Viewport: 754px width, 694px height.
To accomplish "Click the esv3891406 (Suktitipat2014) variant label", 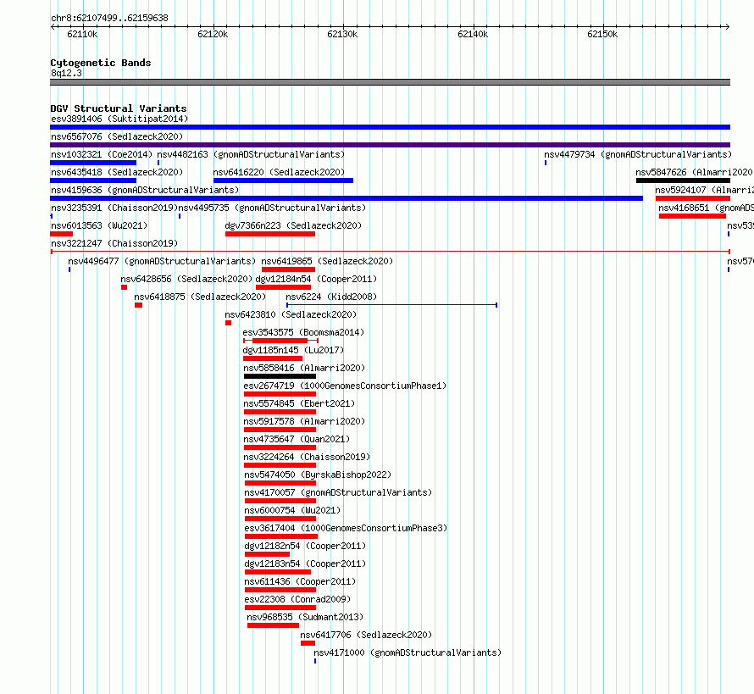I will (x=119, y=119).
